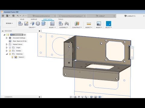Open the SOLID ribbon tab

pos(22,19)
